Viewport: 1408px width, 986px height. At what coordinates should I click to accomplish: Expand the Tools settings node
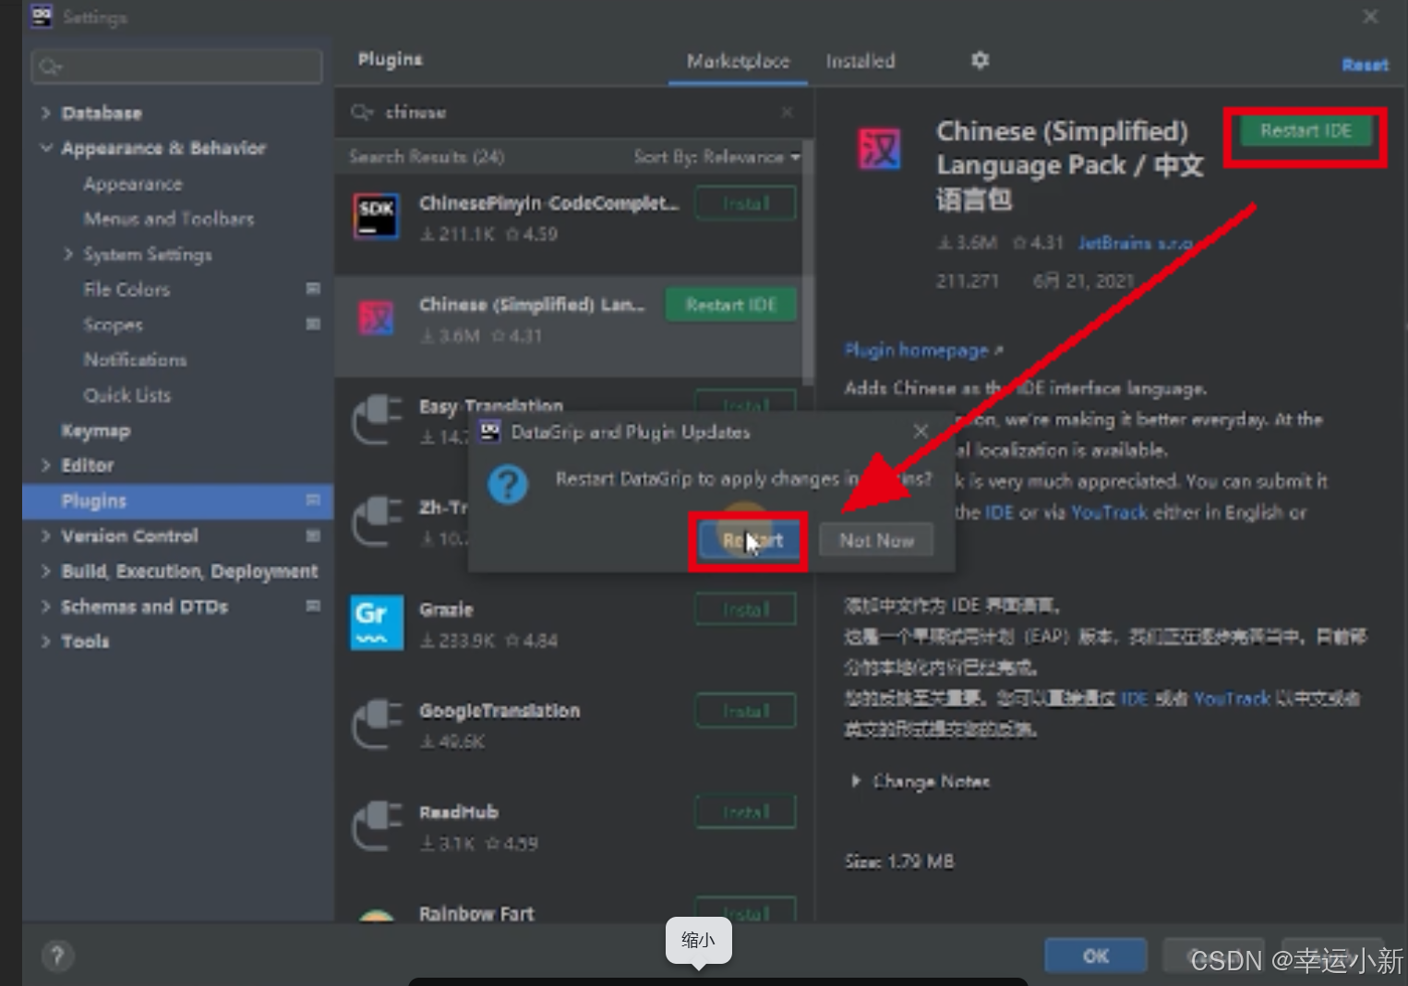point(45,642)
